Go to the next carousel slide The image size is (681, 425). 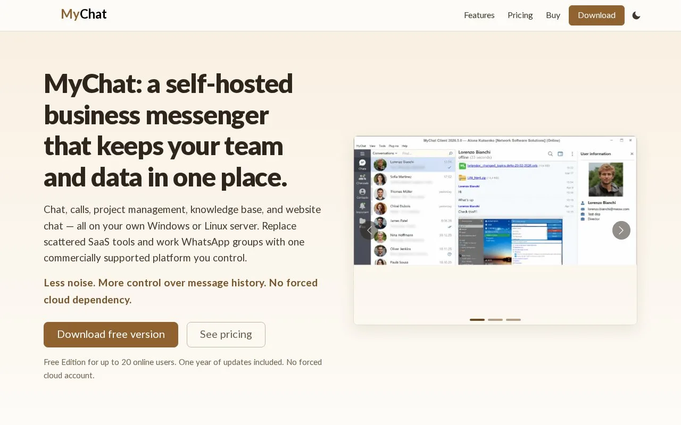coord(621,230)
